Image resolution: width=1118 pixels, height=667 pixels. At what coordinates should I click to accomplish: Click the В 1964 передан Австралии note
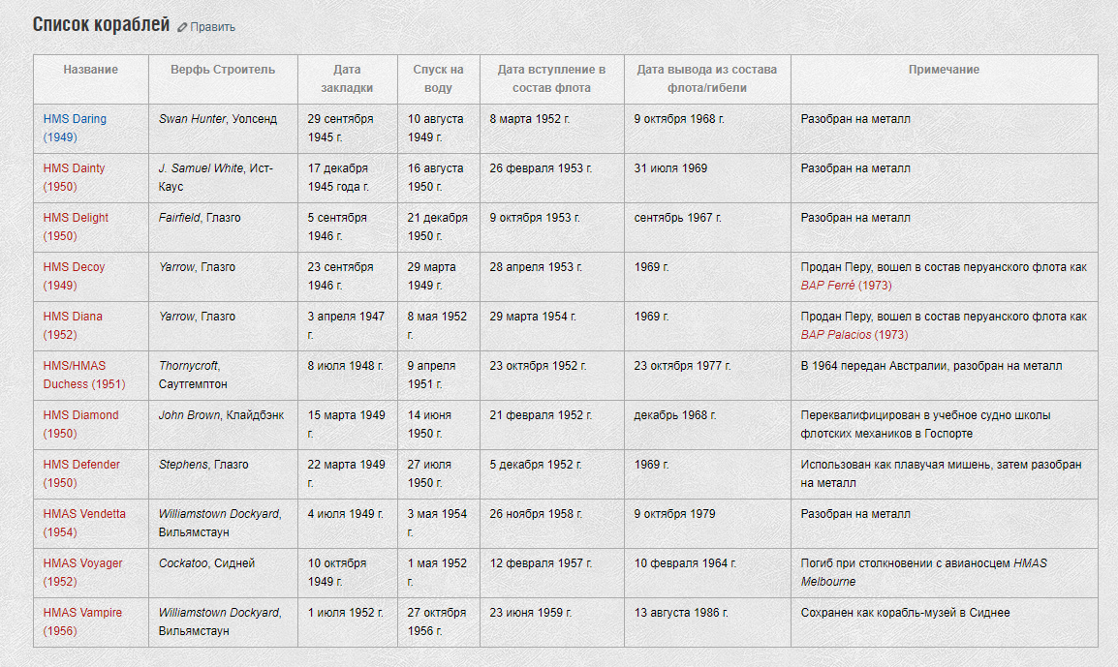944,375
